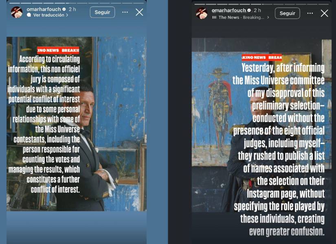Open omarharfouch username on left story
The height and width of the screenshot is (244, 336).
pyautogui.click(x=44, y=9)
